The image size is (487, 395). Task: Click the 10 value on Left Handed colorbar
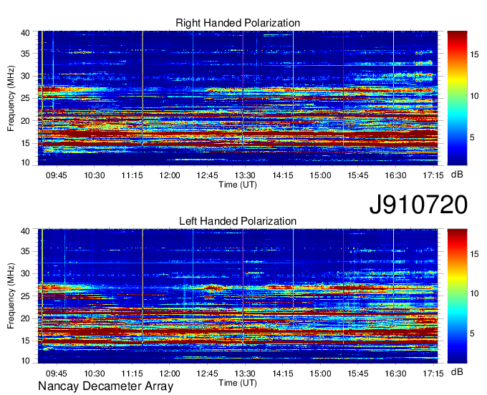(474, 293)
